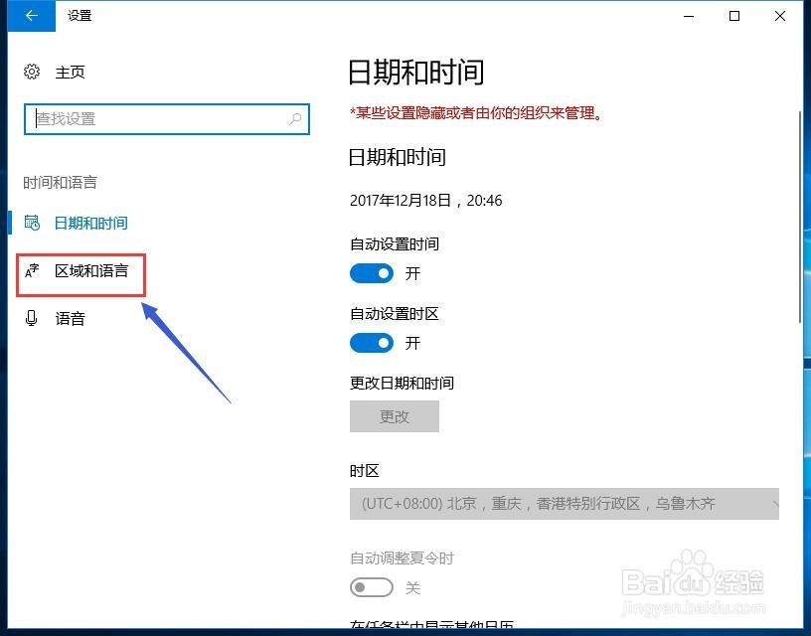Enable 自动调整夏令时

[x=372, y=587]
